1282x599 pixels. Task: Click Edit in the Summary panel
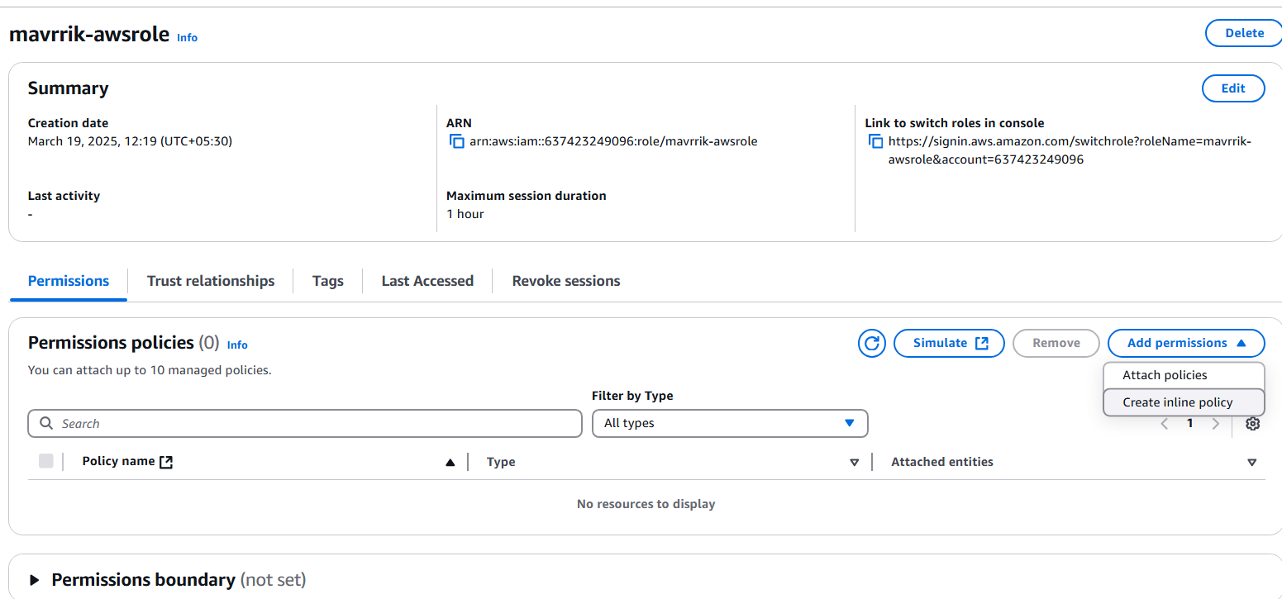pos(1232,88)
